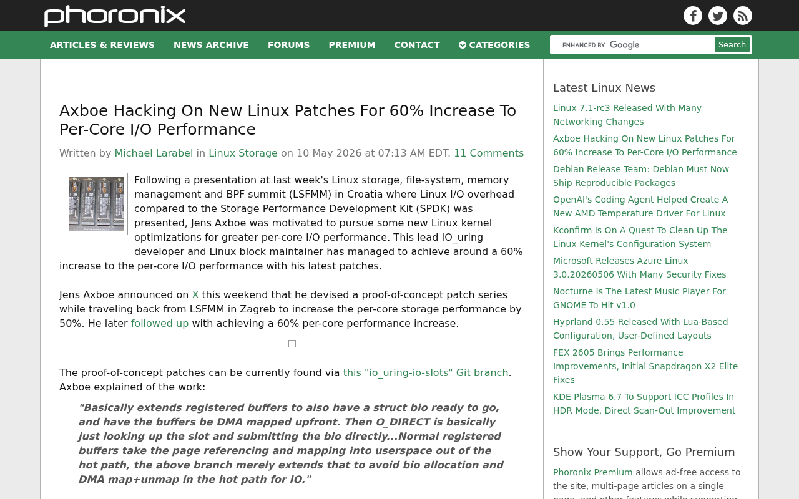Open author Michael Larabel's page
The image size is (799, 499).
coord(154,153)
